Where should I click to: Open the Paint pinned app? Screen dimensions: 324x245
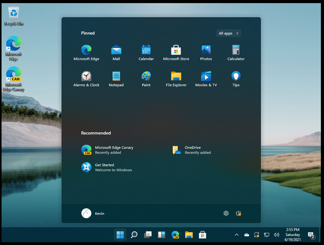(x=146, y=79)
